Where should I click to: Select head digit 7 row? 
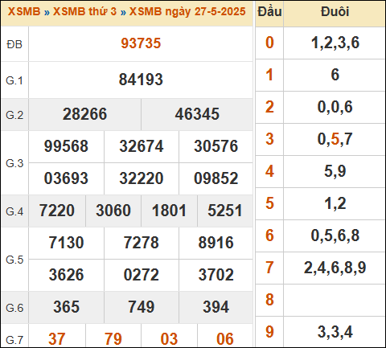321,268
